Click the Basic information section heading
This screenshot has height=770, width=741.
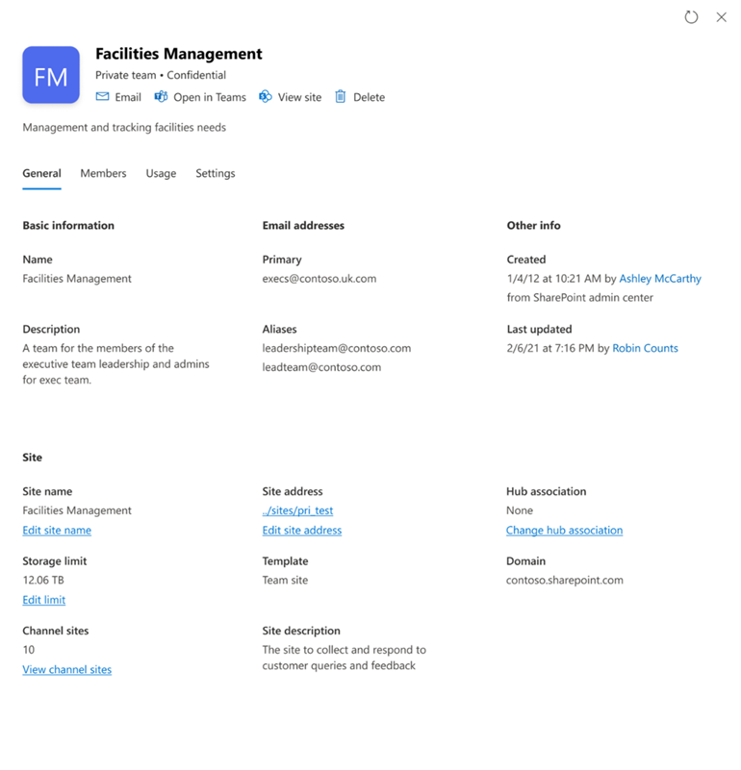point(68,225)
